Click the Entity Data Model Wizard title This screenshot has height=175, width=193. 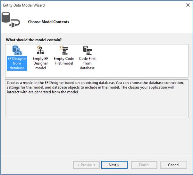(x=24, y=5)
